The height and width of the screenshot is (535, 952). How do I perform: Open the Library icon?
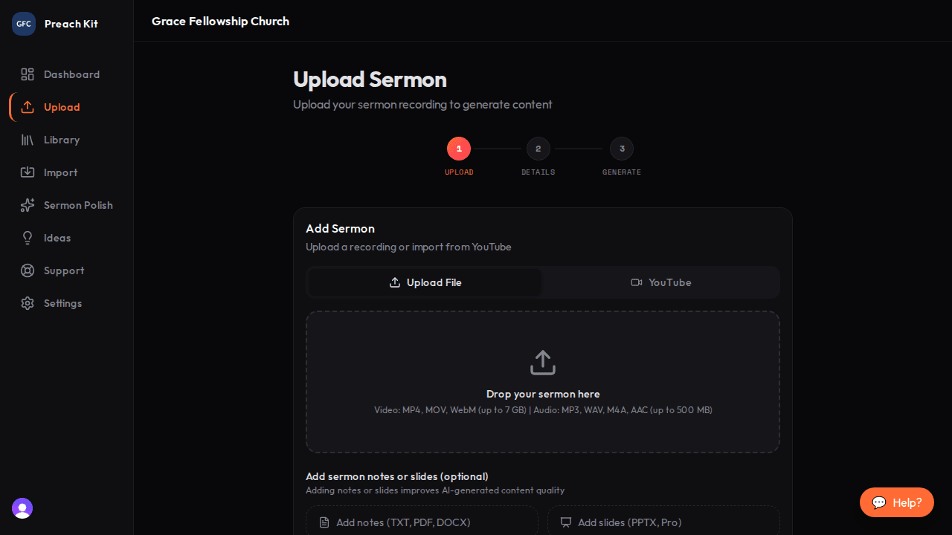tap(28, 140)
